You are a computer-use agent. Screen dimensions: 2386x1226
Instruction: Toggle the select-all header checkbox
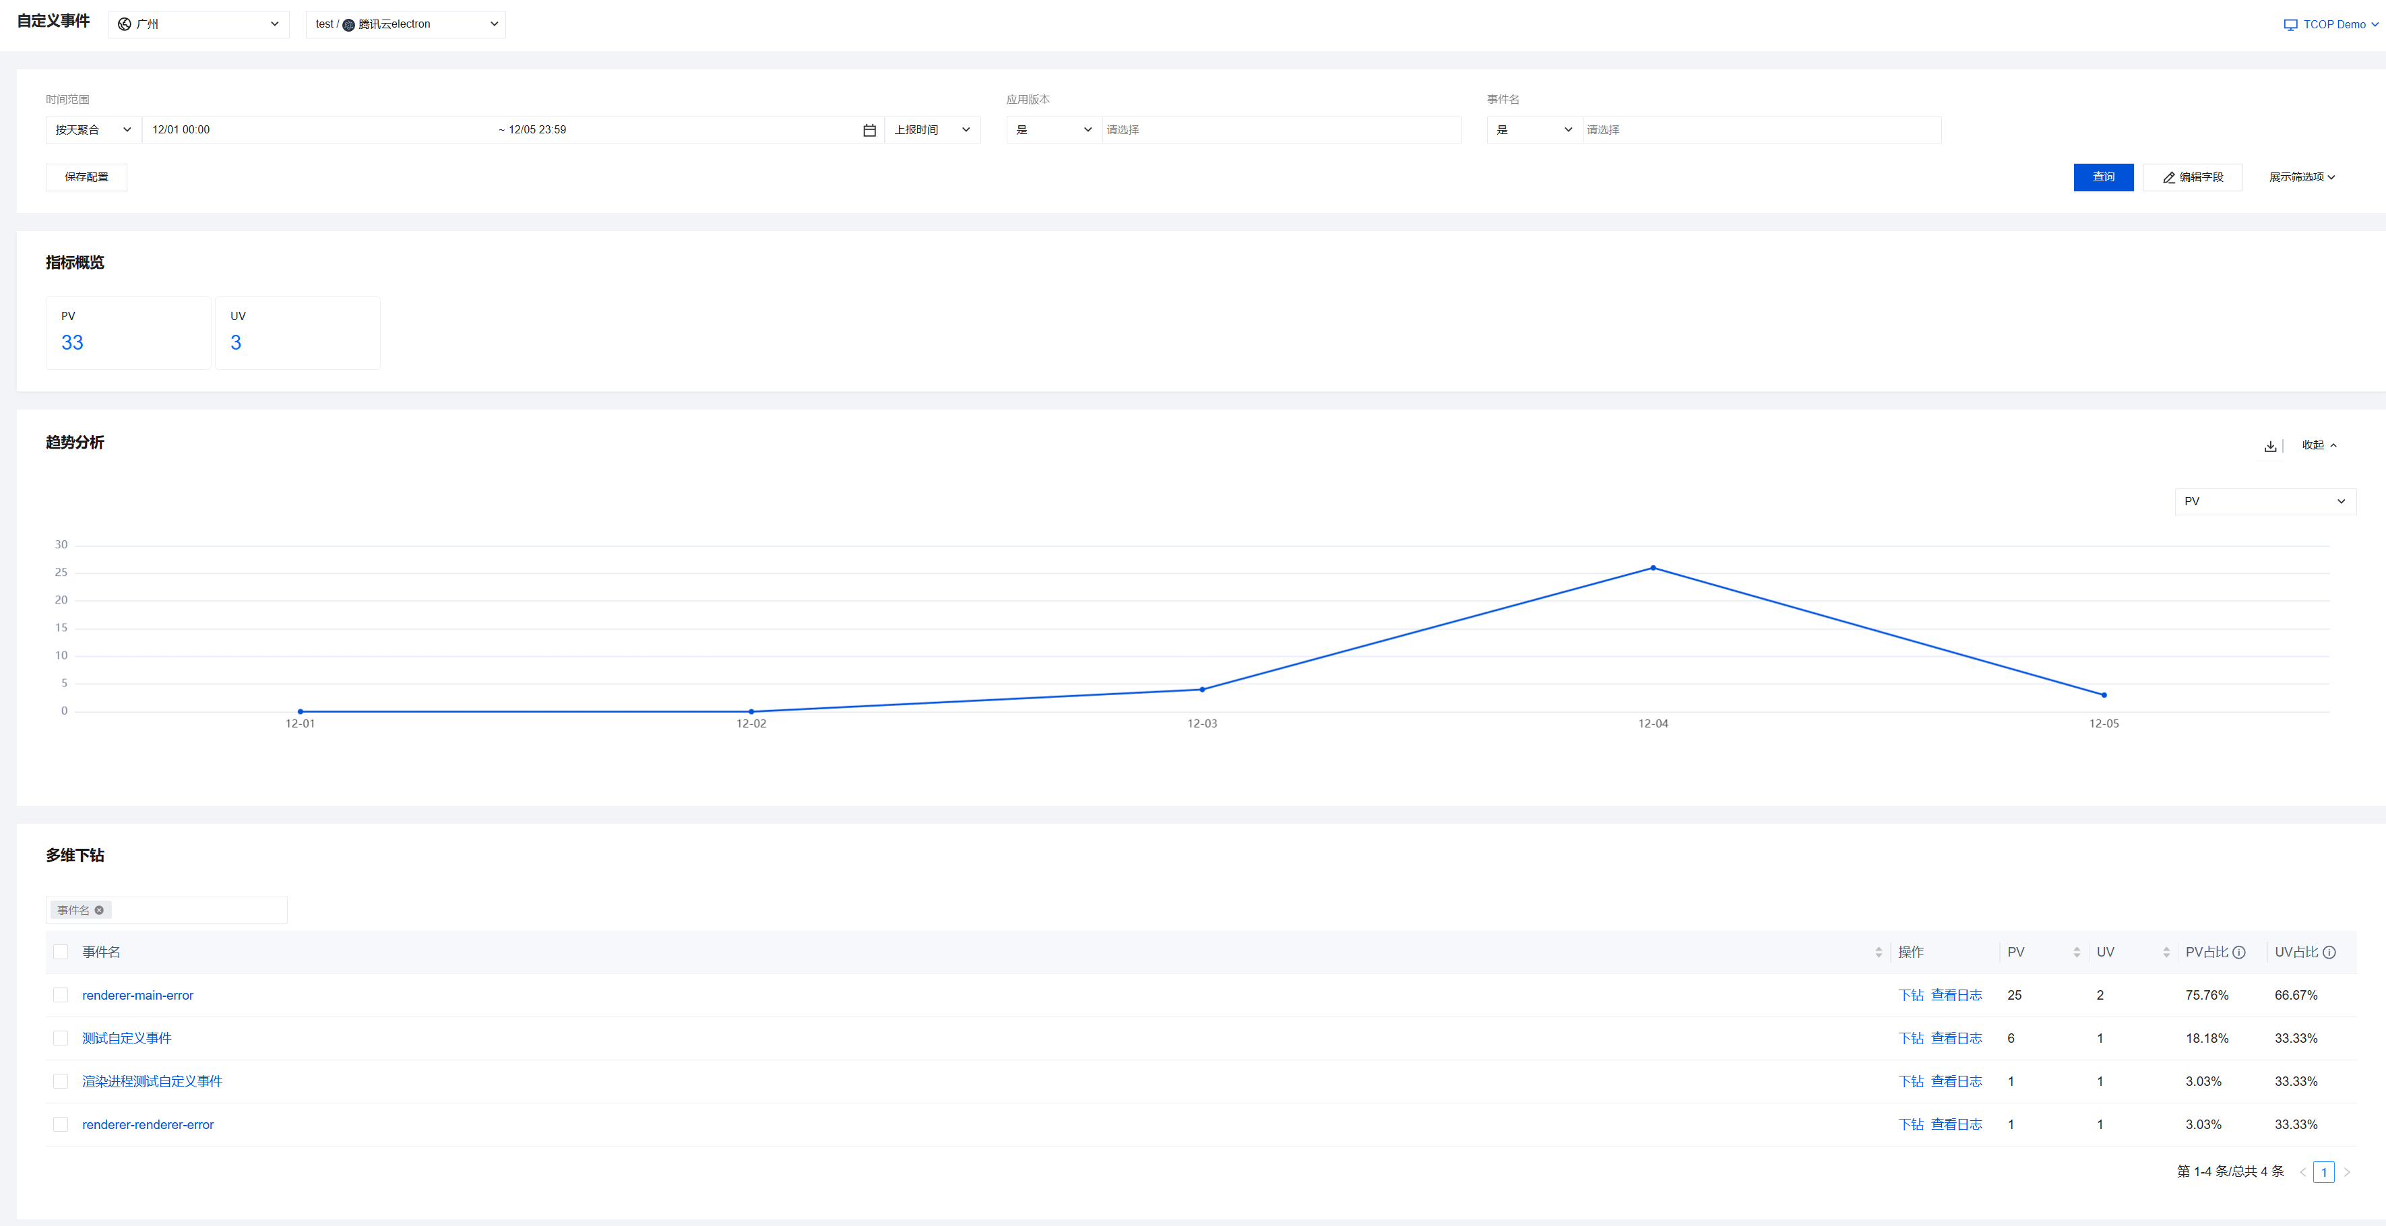coord(61,952)
